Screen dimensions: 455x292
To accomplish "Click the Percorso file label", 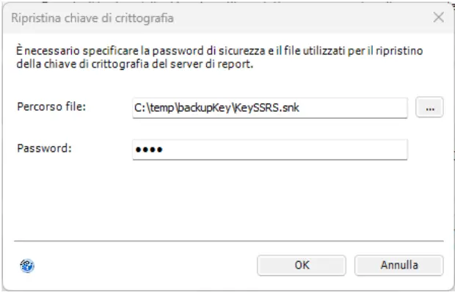I will tap(51, 106).
